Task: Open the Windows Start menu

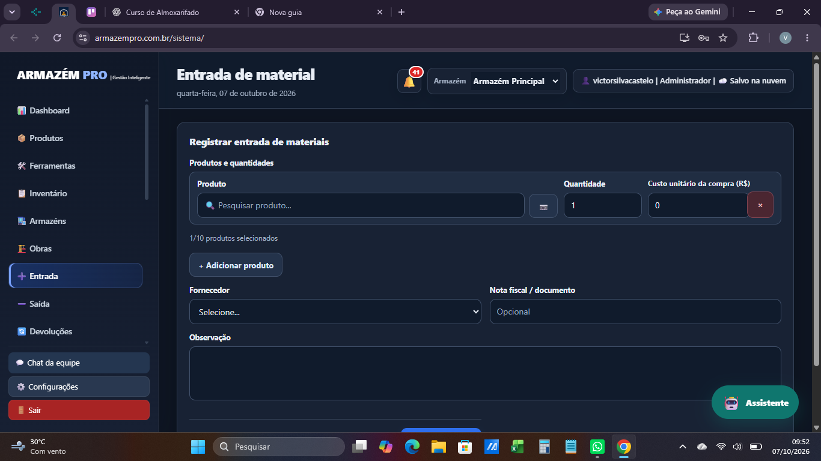Action: (x=198, y=447)
